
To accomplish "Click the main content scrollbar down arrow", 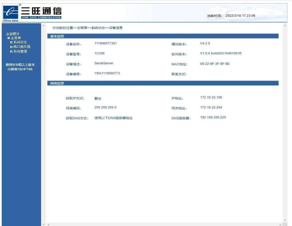I will pyautogui.click(x=285, y=220).
